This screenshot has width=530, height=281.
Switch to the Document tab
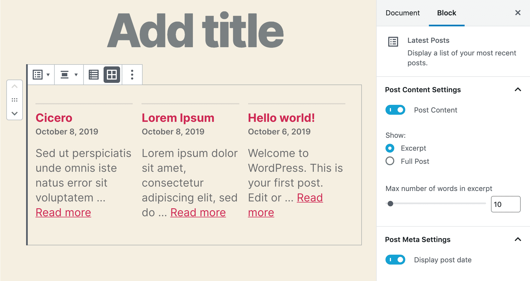(403, 13)
